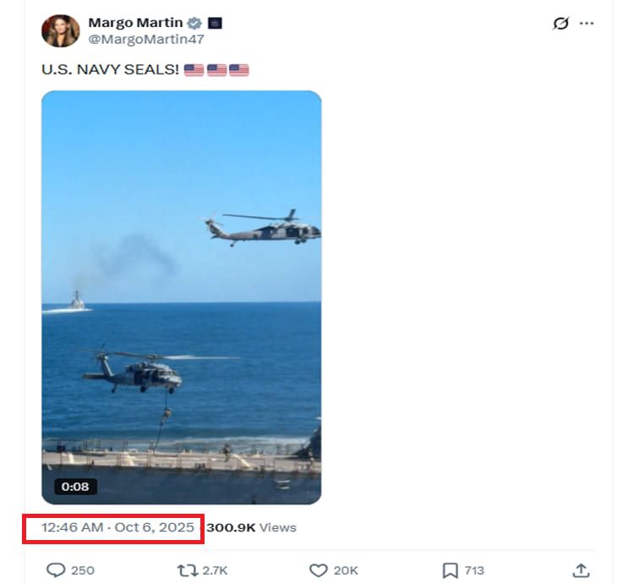Like the post with the heart icon

(318, 570)
